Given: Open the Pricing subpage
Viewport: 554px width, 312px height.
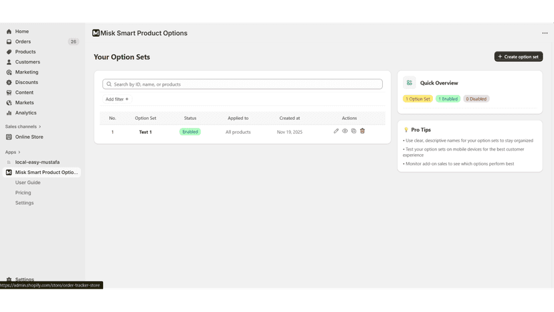Looking at the screenshot, I should (23, 193).
